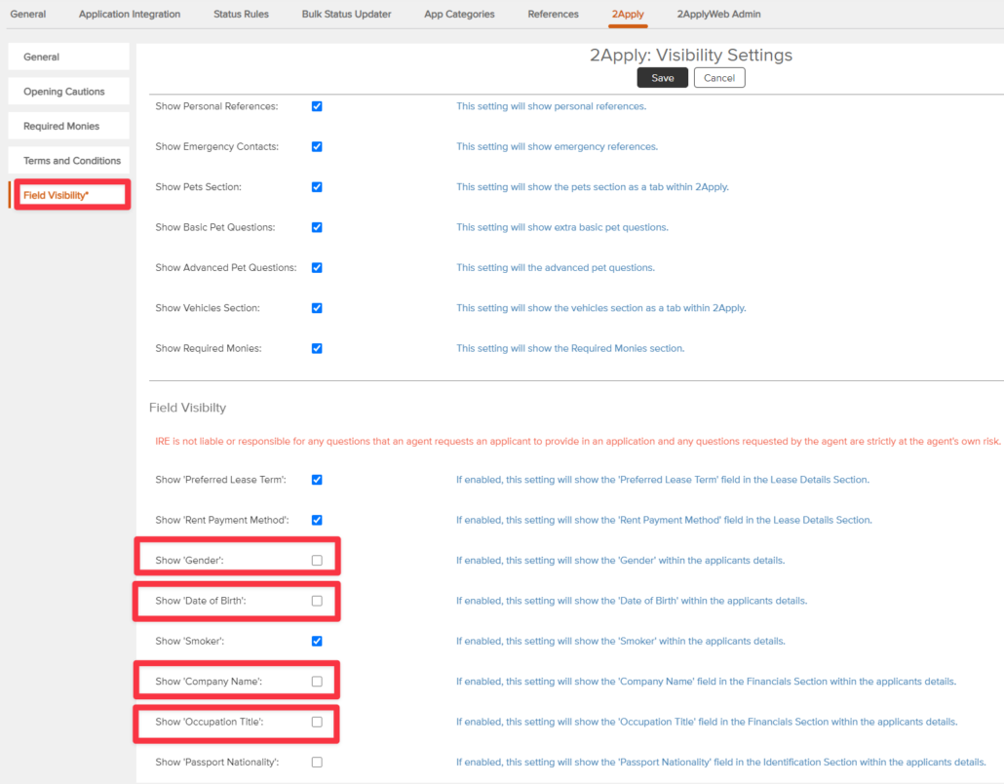Click the 'Field Visibilty' section heading
Screen dimensions: 1004x784
(187, 408)
